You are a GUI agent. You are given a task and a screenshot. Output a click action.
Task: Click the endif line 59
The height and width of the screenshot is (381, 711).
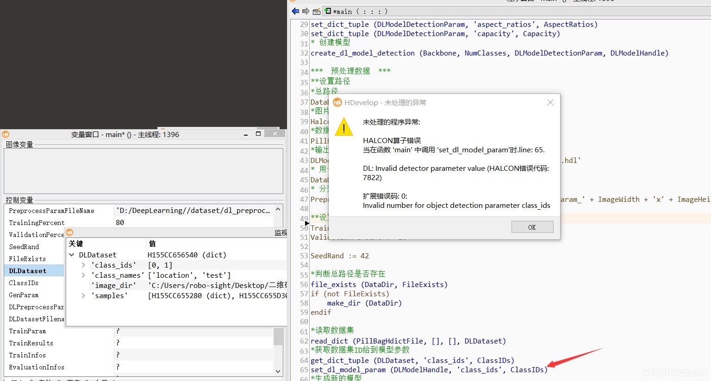pos(321,312)
